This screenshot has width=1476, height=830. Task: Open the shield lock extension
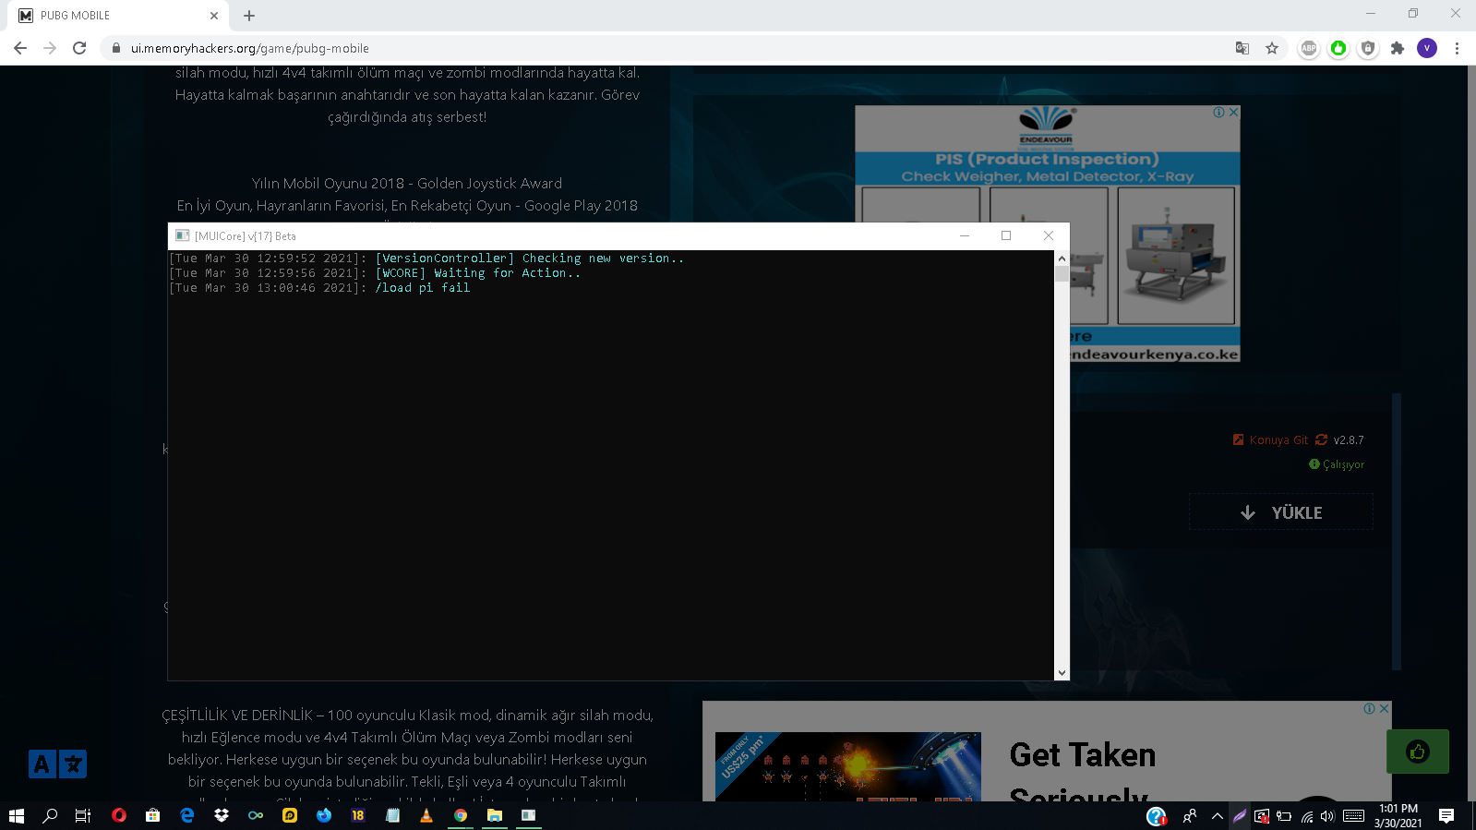coord(1368,48)
